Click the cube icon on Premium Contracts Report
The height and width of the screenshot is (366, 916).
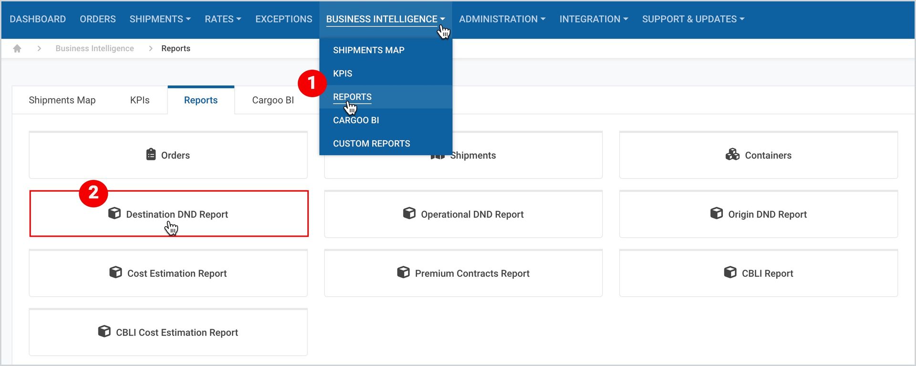(x=403, y=272)
